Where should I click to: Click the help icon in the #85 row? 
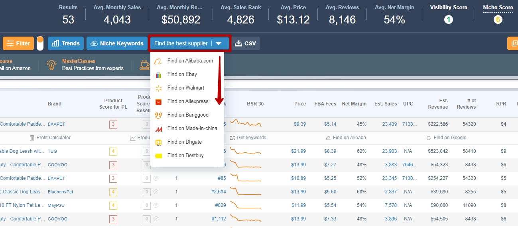tap(156, 178)
